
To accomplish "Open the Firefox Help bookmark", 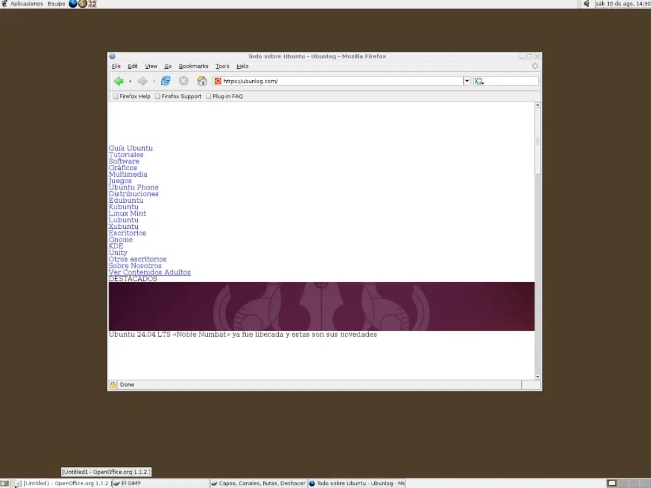I will point(131,97).
